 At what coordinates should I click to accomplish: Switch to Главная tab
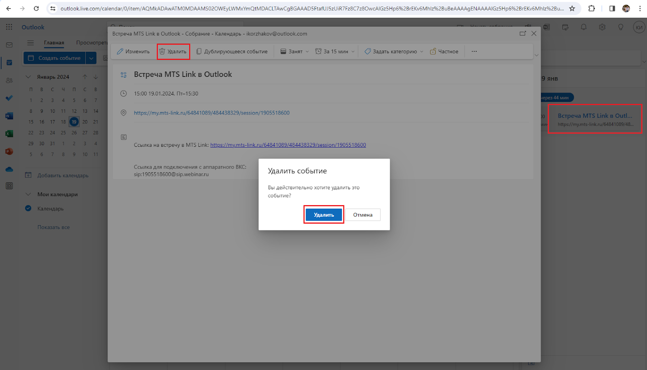click(x=54, y=43)
